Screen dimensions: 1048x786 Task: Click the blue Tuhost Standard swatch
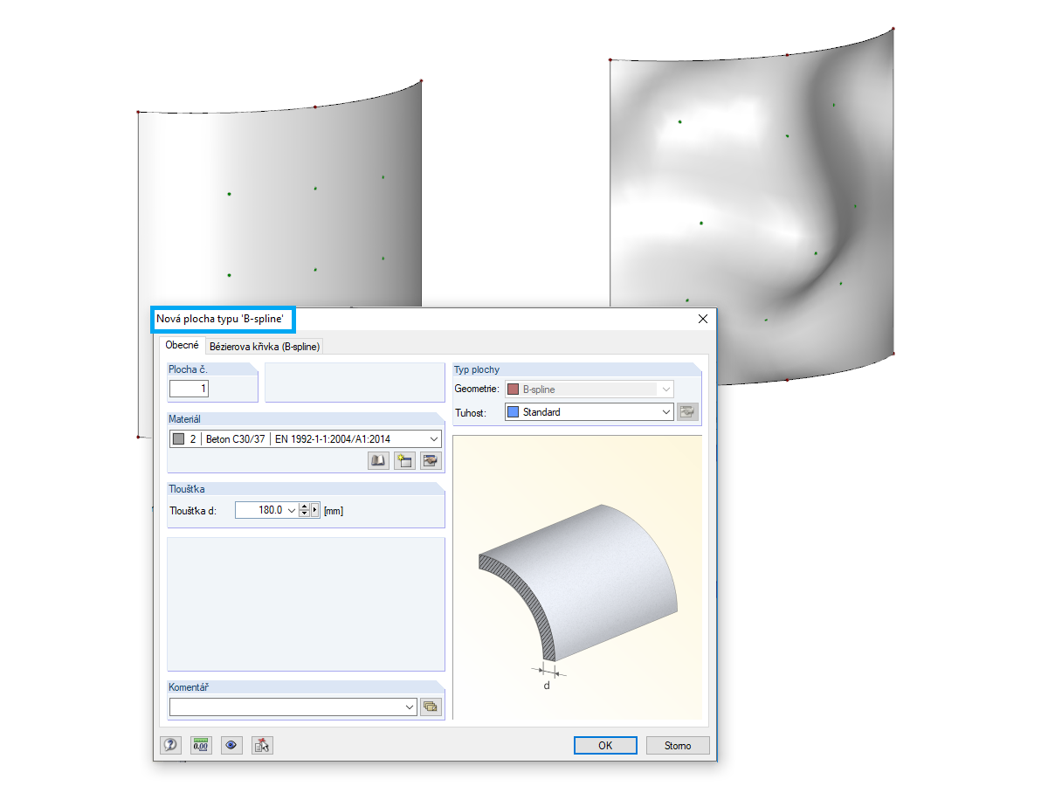(x=514, y=412)
